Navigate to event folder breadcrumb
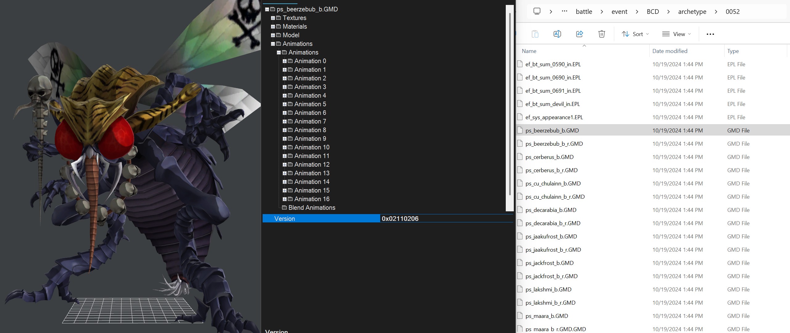The width and height of the screenshot is (790, 333). (x=619, y=12)
